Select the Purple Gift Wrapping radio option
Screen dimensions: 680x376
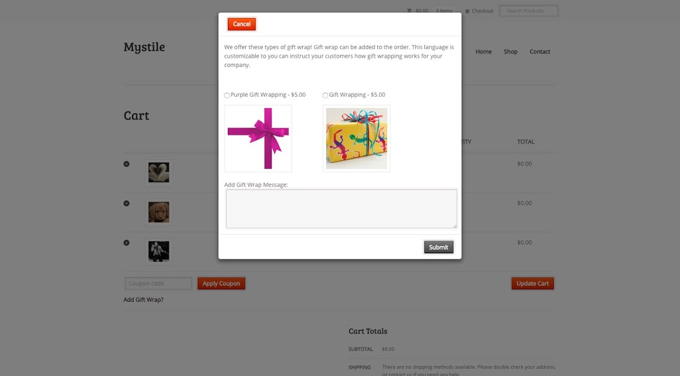[227, 95]
